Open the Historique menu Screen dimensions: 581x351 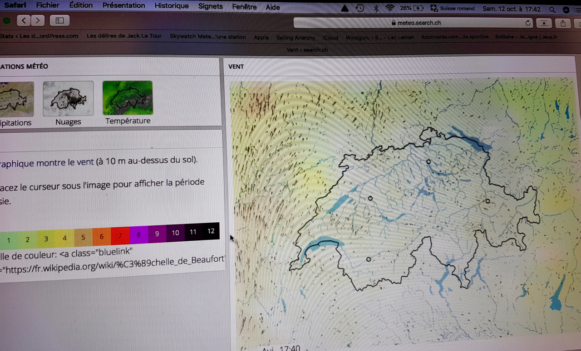pos(171,6)
